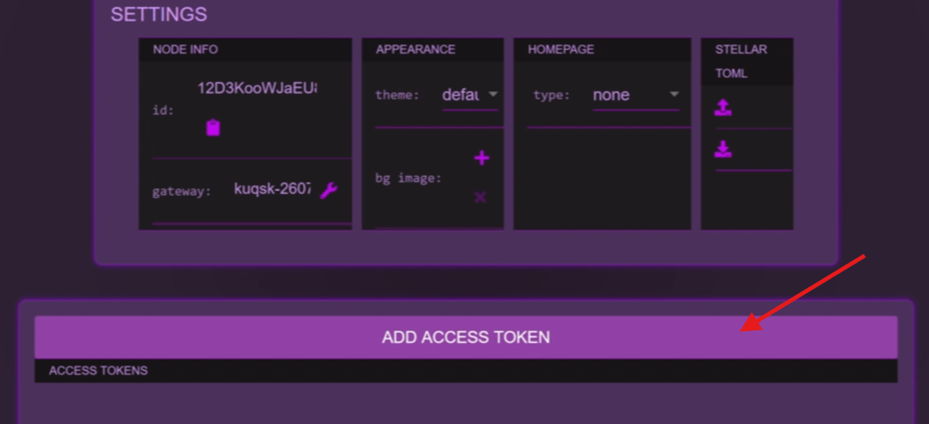Click the node ID value text
Image resolution: width=929 pixels, height=424 pixels.
point(257,88)
